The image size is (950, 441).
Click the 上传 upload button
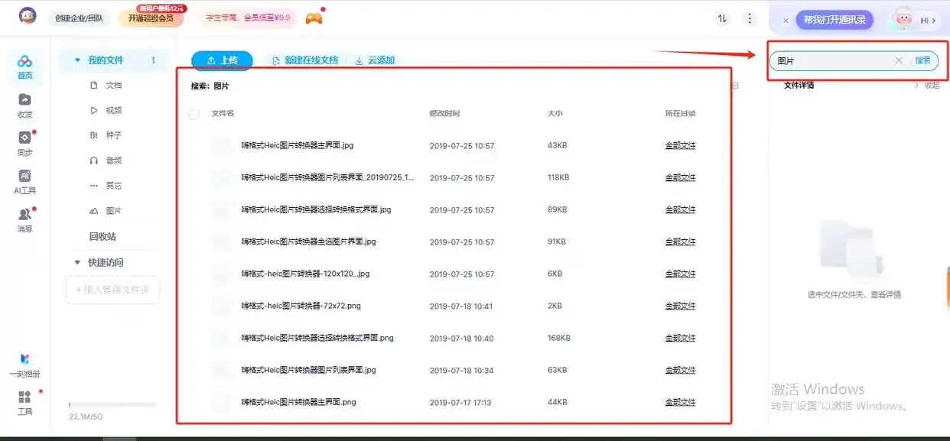click(x=222, y=60)
